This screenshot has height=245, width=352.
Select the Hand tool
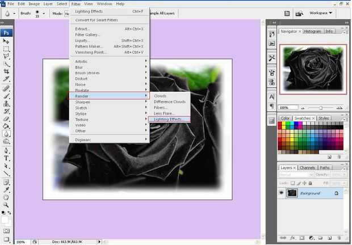pyautogui.click(x=6, y=197)
